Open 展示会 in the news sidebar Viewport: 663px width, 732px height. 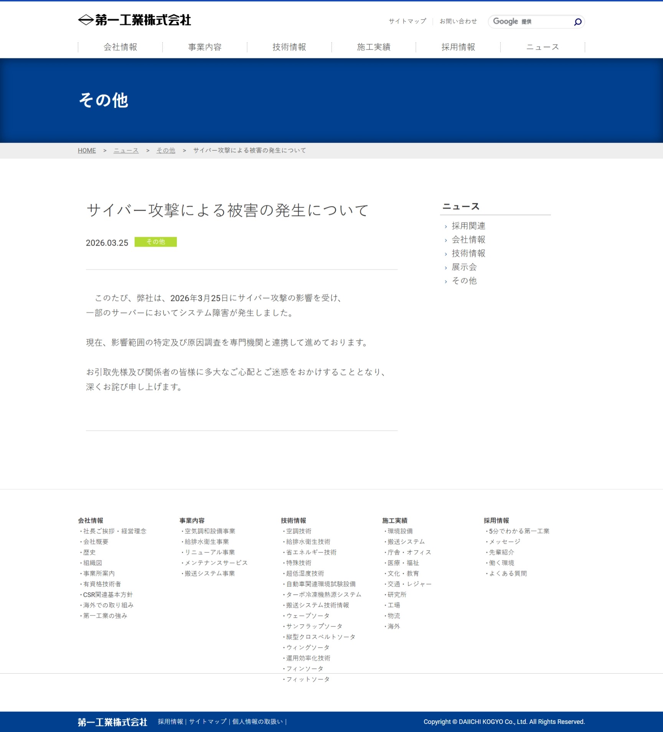click(x=464, y=267)
